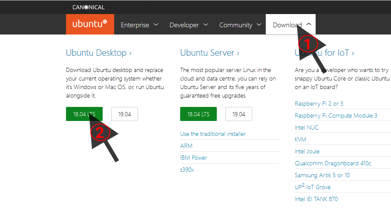
Task: Expand the Enterprise chevron arrow
Action: coord(156,24)
